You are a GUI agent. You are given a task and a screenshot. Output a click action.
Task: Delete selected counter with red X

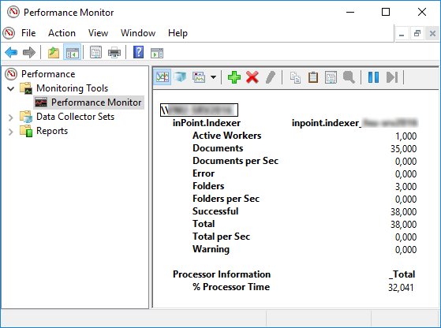pos(252,77)
